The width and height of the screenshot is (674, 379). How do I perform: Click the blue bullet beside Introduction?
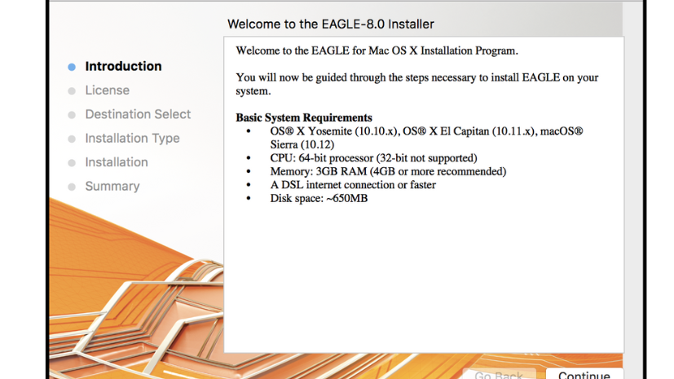tap(72, 67)
